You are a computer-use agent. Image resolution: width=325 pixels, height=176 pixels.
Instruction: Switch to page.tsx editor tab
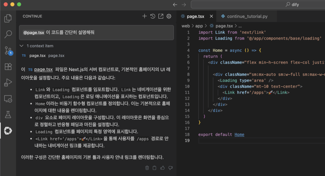point(196,16)
